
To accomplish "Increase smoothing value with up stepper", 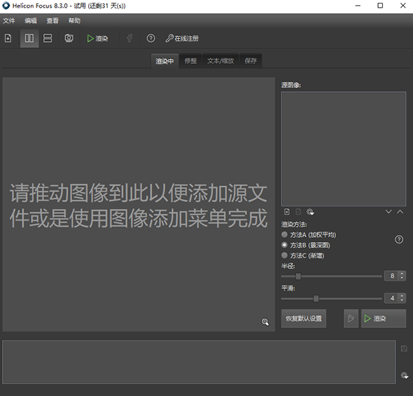I will (402, 296).
